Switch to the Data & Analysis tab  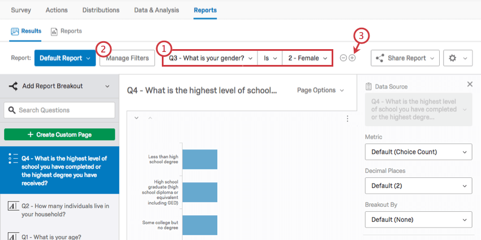156,10
